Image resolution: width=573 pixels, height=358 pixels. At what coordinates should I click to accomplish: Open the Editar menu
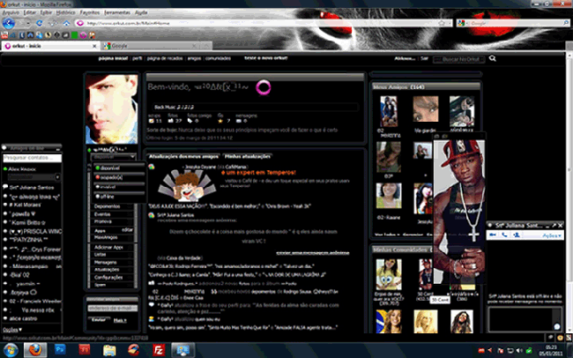pos(30,12)
